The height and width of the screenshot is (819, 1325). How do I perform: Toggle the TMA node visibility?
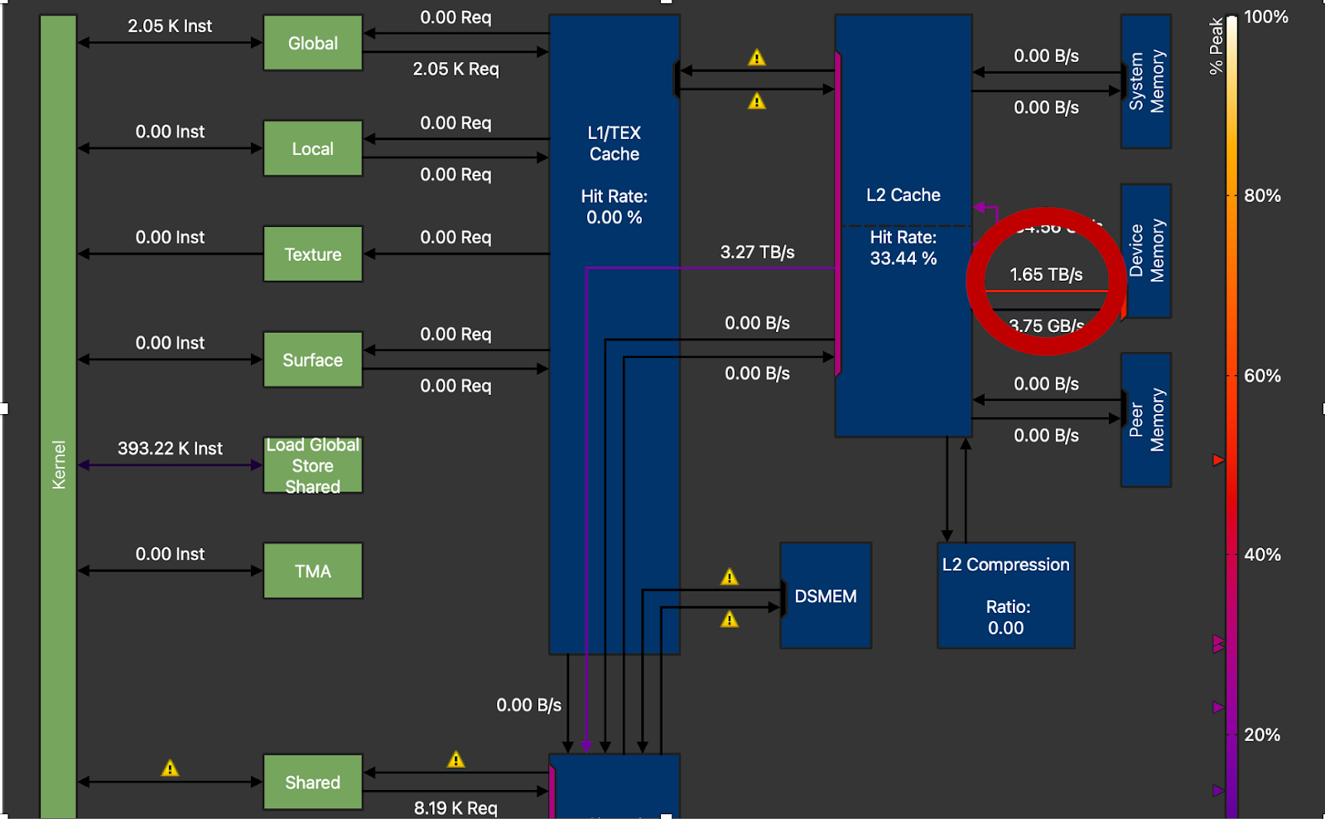click(312, 570)
